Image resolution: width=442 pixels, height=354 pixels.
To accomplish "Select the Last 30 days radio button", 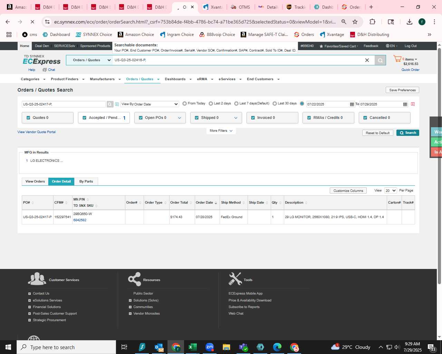I will coord(275,103).
